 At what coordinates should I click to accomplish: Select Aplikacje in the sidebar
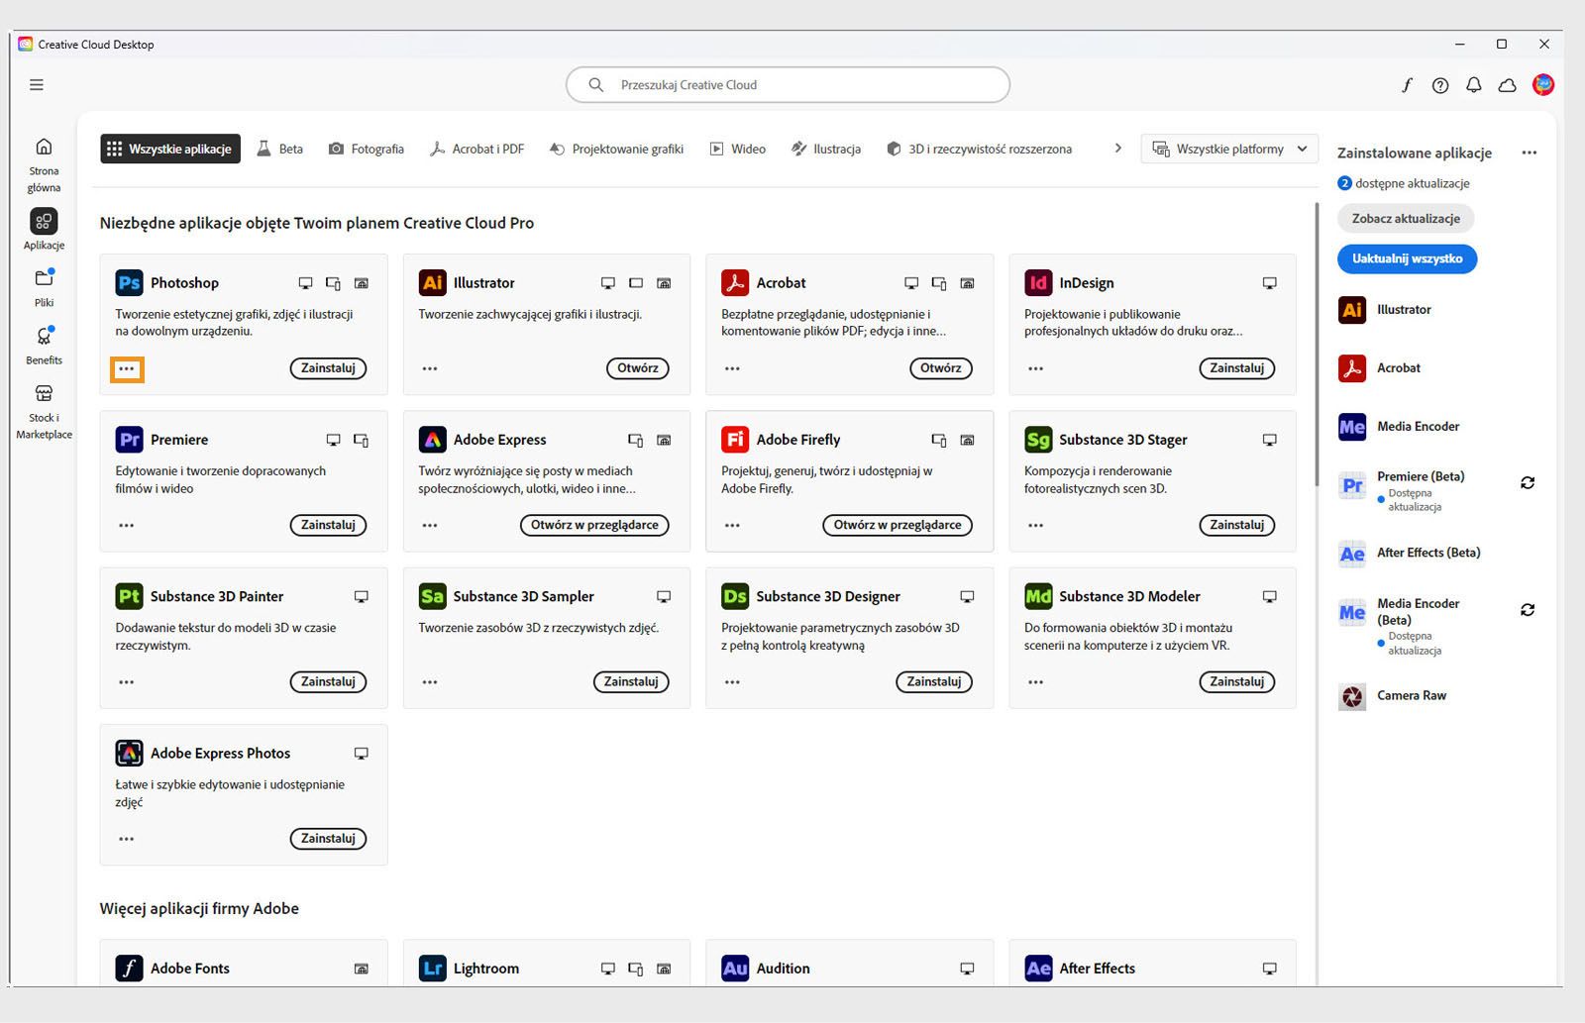point(44,229)
